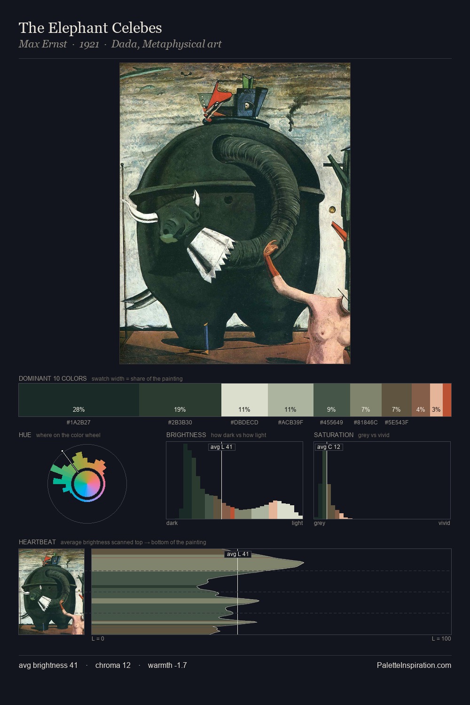
Task: Click the hex code #5E543F
Action: tap(397, 423)
